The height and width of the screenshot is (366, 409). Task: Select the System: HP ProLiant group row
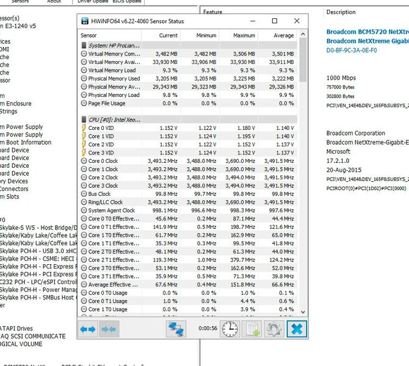click(189, 45)
